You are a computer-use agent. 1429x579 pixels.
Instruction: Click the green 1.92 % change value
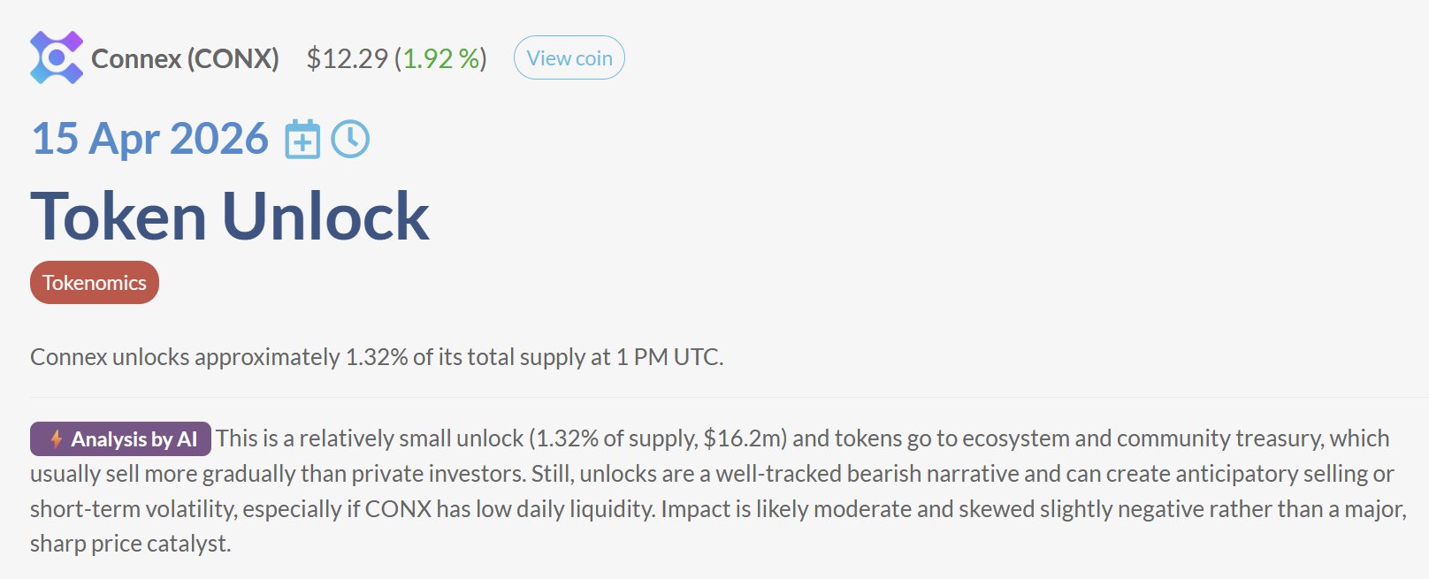tap(440, 58)
